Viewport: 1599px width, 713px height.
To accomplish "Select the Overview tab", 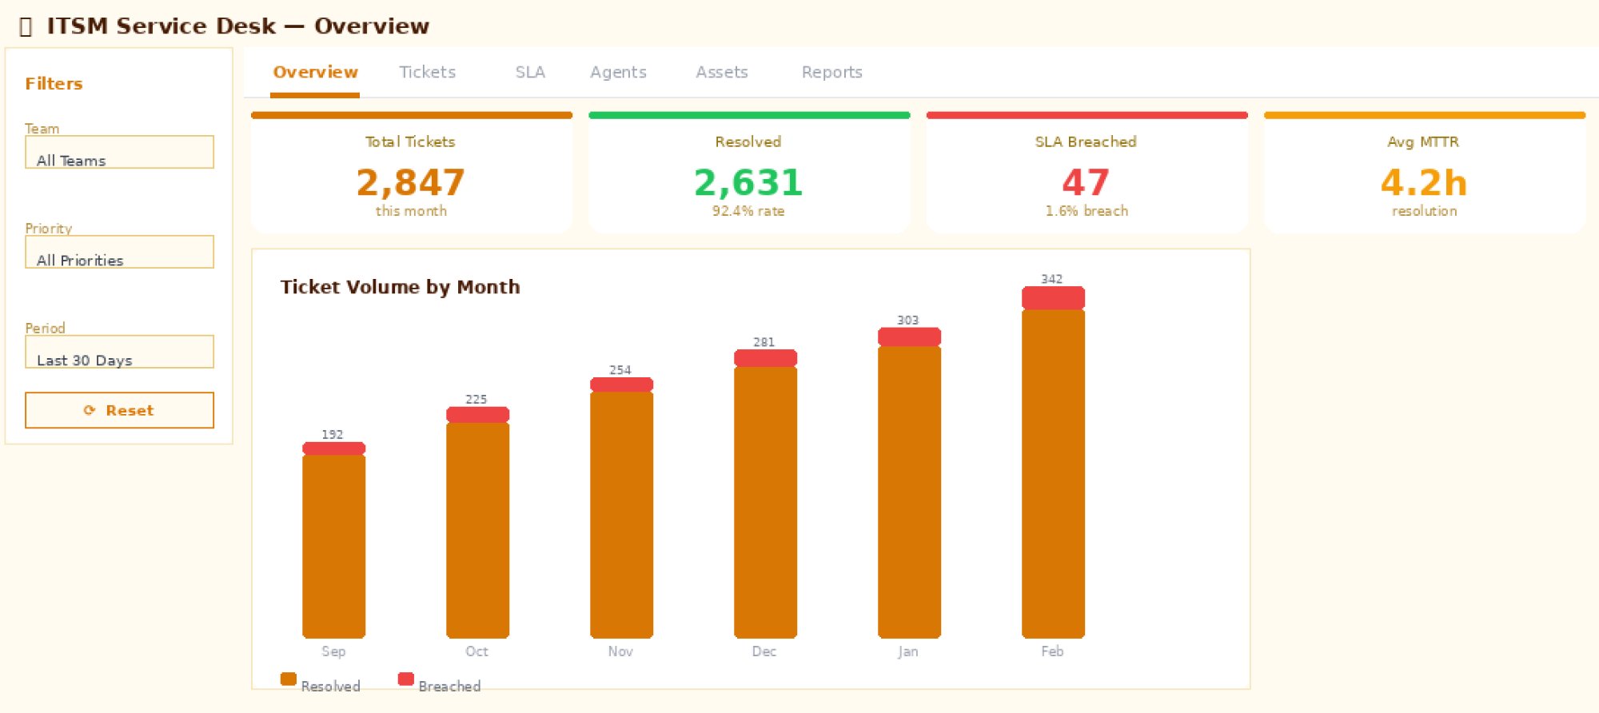I will point(315,72).
